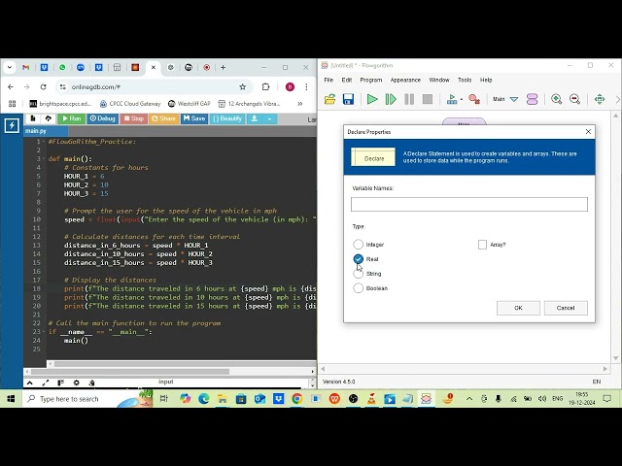
Task: Open dropdown arrow next to OnlineGDB download button
Action: 269,118
